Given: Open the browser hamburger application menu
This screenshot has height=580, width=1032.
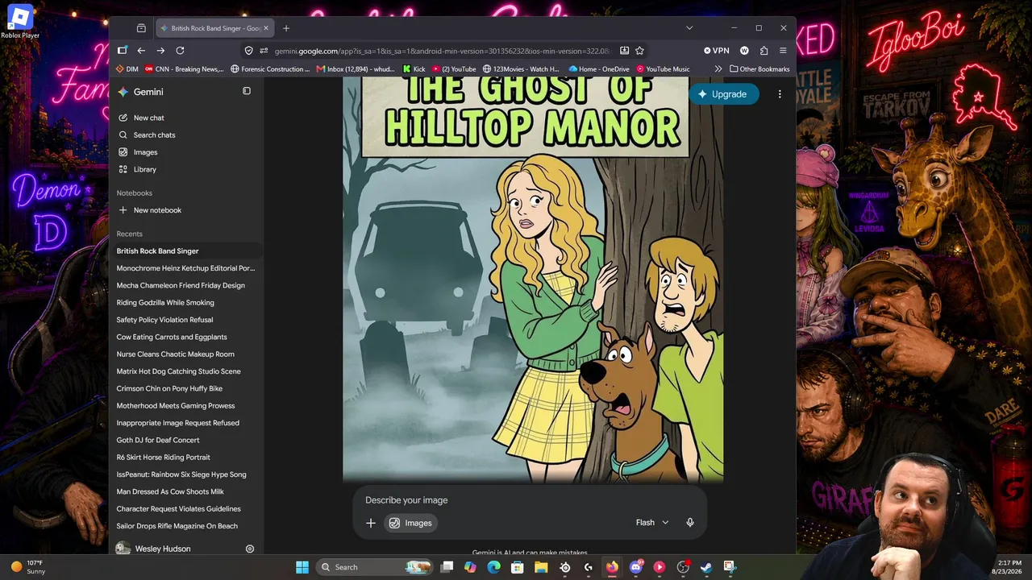Looking at the screenshot, I should [x=783, y=51].
